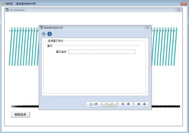The width and height of the screenshot is (189, 133).
Task: Go back with the 上一步 button
Action: pos(94,104)
